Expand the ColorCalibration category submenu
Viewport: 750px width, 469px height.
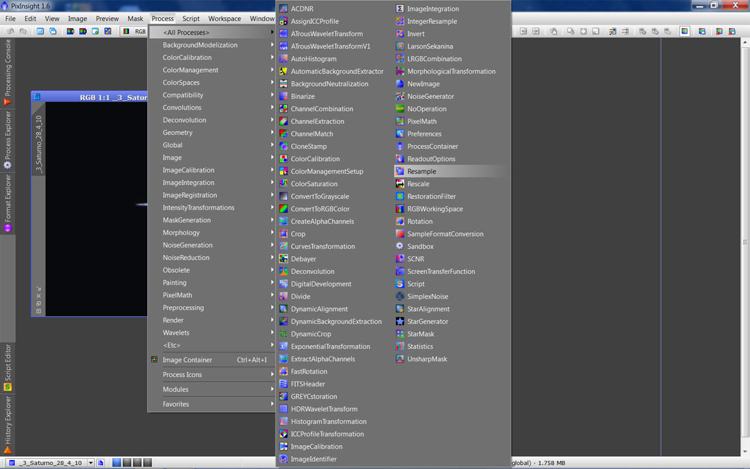pyautogui.click(x=212, y=57)
